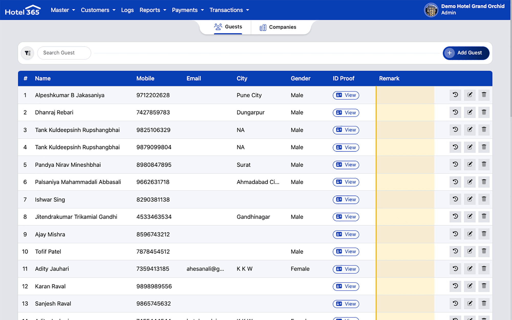The image size is (512, 320).
Task: Expand the Master dropdown menu
Action: 63,10
